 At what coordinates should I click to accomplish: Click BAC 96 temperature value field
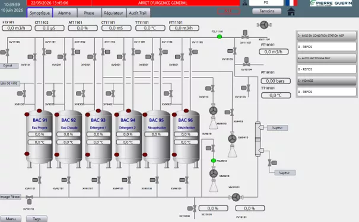pos(186,142)
